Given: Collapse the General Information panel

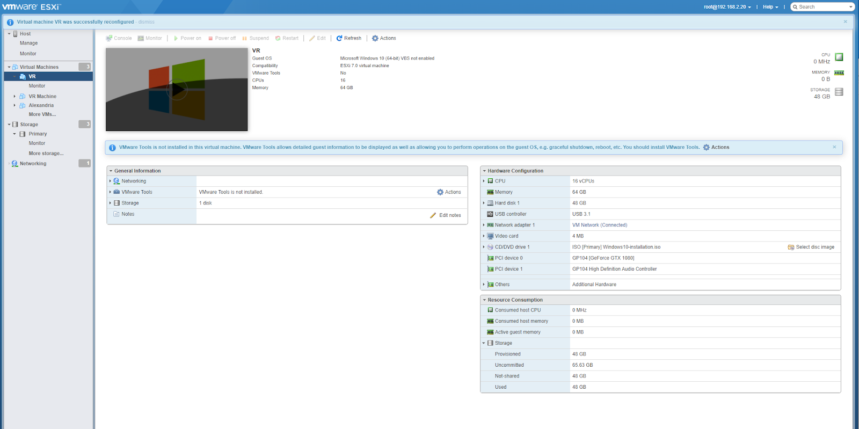Looking at the screenshot, I should click(x=111, y=171).
